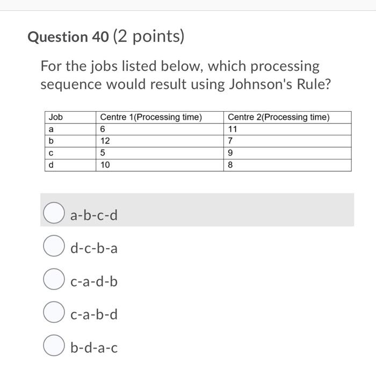The width and height of the screenshot is (376, 376).
Task: Click the Centre 2(Processing time) header cell
Action: click(287, 117)
